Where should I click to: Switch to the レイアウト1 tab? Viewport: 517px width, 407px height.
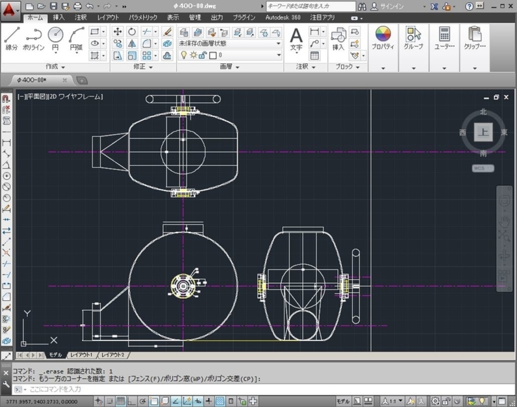point(82,355)
